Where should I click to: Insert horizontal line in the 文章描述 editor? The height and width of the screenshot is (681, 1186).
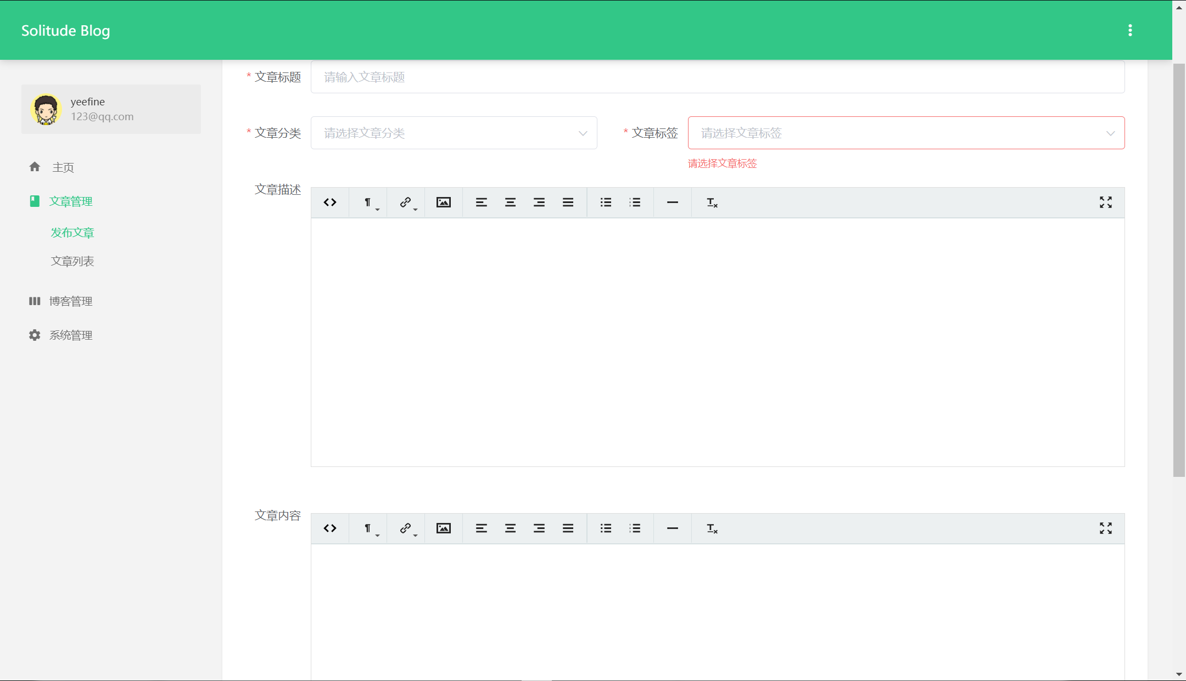pyautogui.click(x=672, y=202)
